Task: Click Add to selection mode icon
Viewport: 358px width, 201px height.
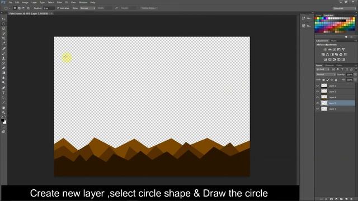Action: pyautogui.click(x=19, y=8)
